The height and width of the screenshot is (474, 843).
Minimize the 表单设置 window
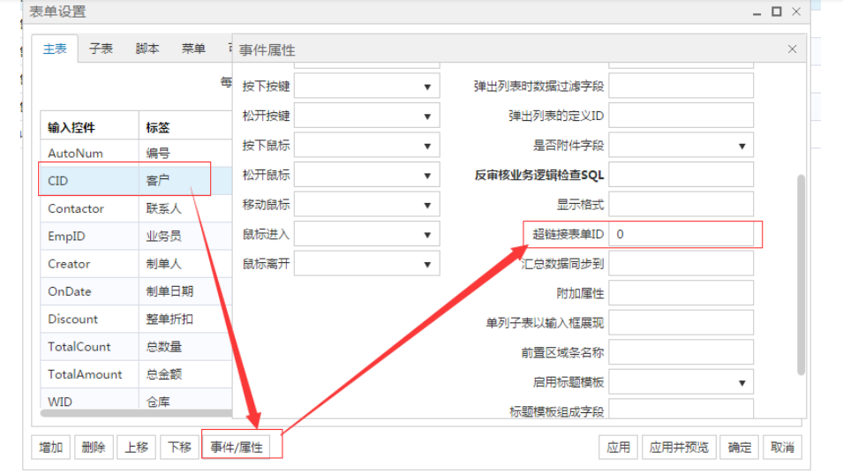coord(757,12)
